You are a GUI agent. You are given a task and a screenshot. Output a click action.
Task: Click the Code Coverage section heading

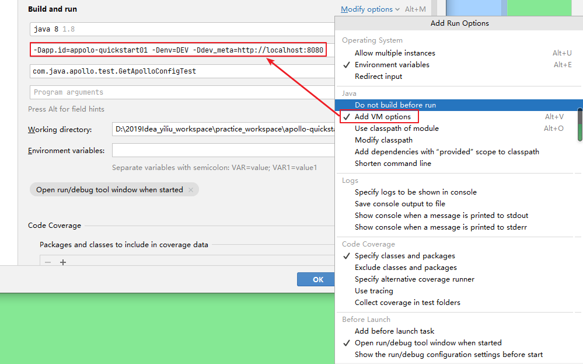tap(55, 226)
